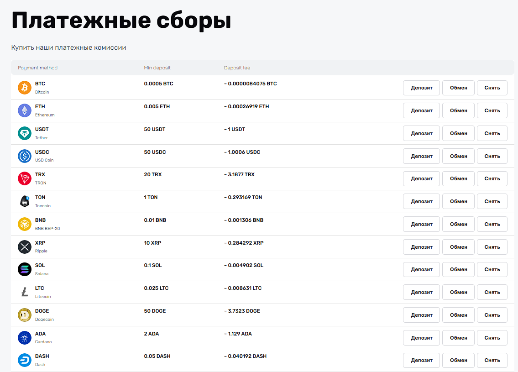Click the ~ 3.1877 TRX fee value
518x372 pixels.
tap(239, 174)
